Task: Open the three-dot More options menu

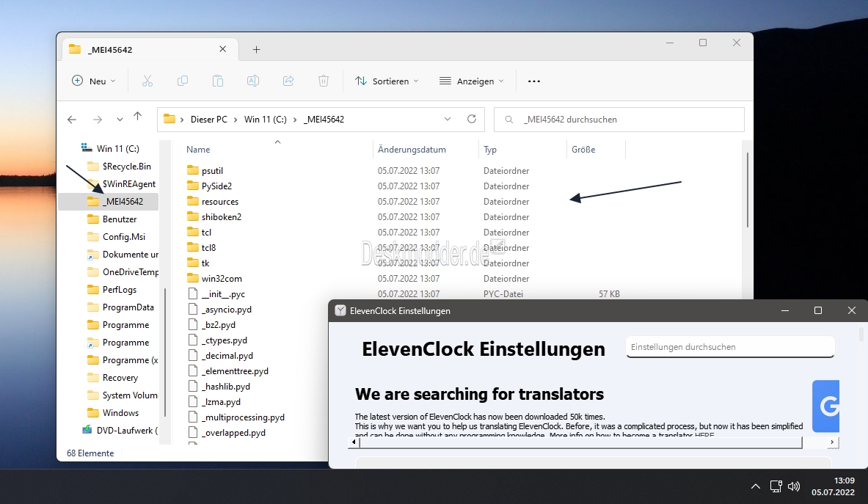Action: click(533, 81)
